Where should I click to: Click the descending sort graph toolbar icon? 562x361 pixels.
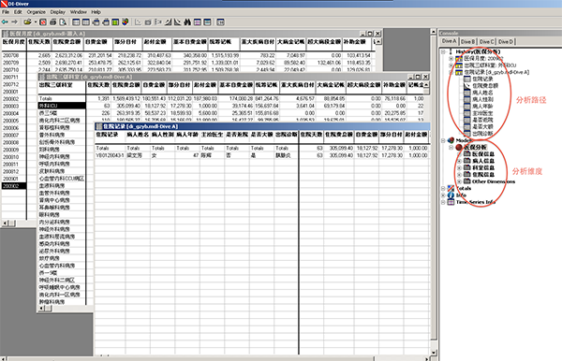coord(178,22)
